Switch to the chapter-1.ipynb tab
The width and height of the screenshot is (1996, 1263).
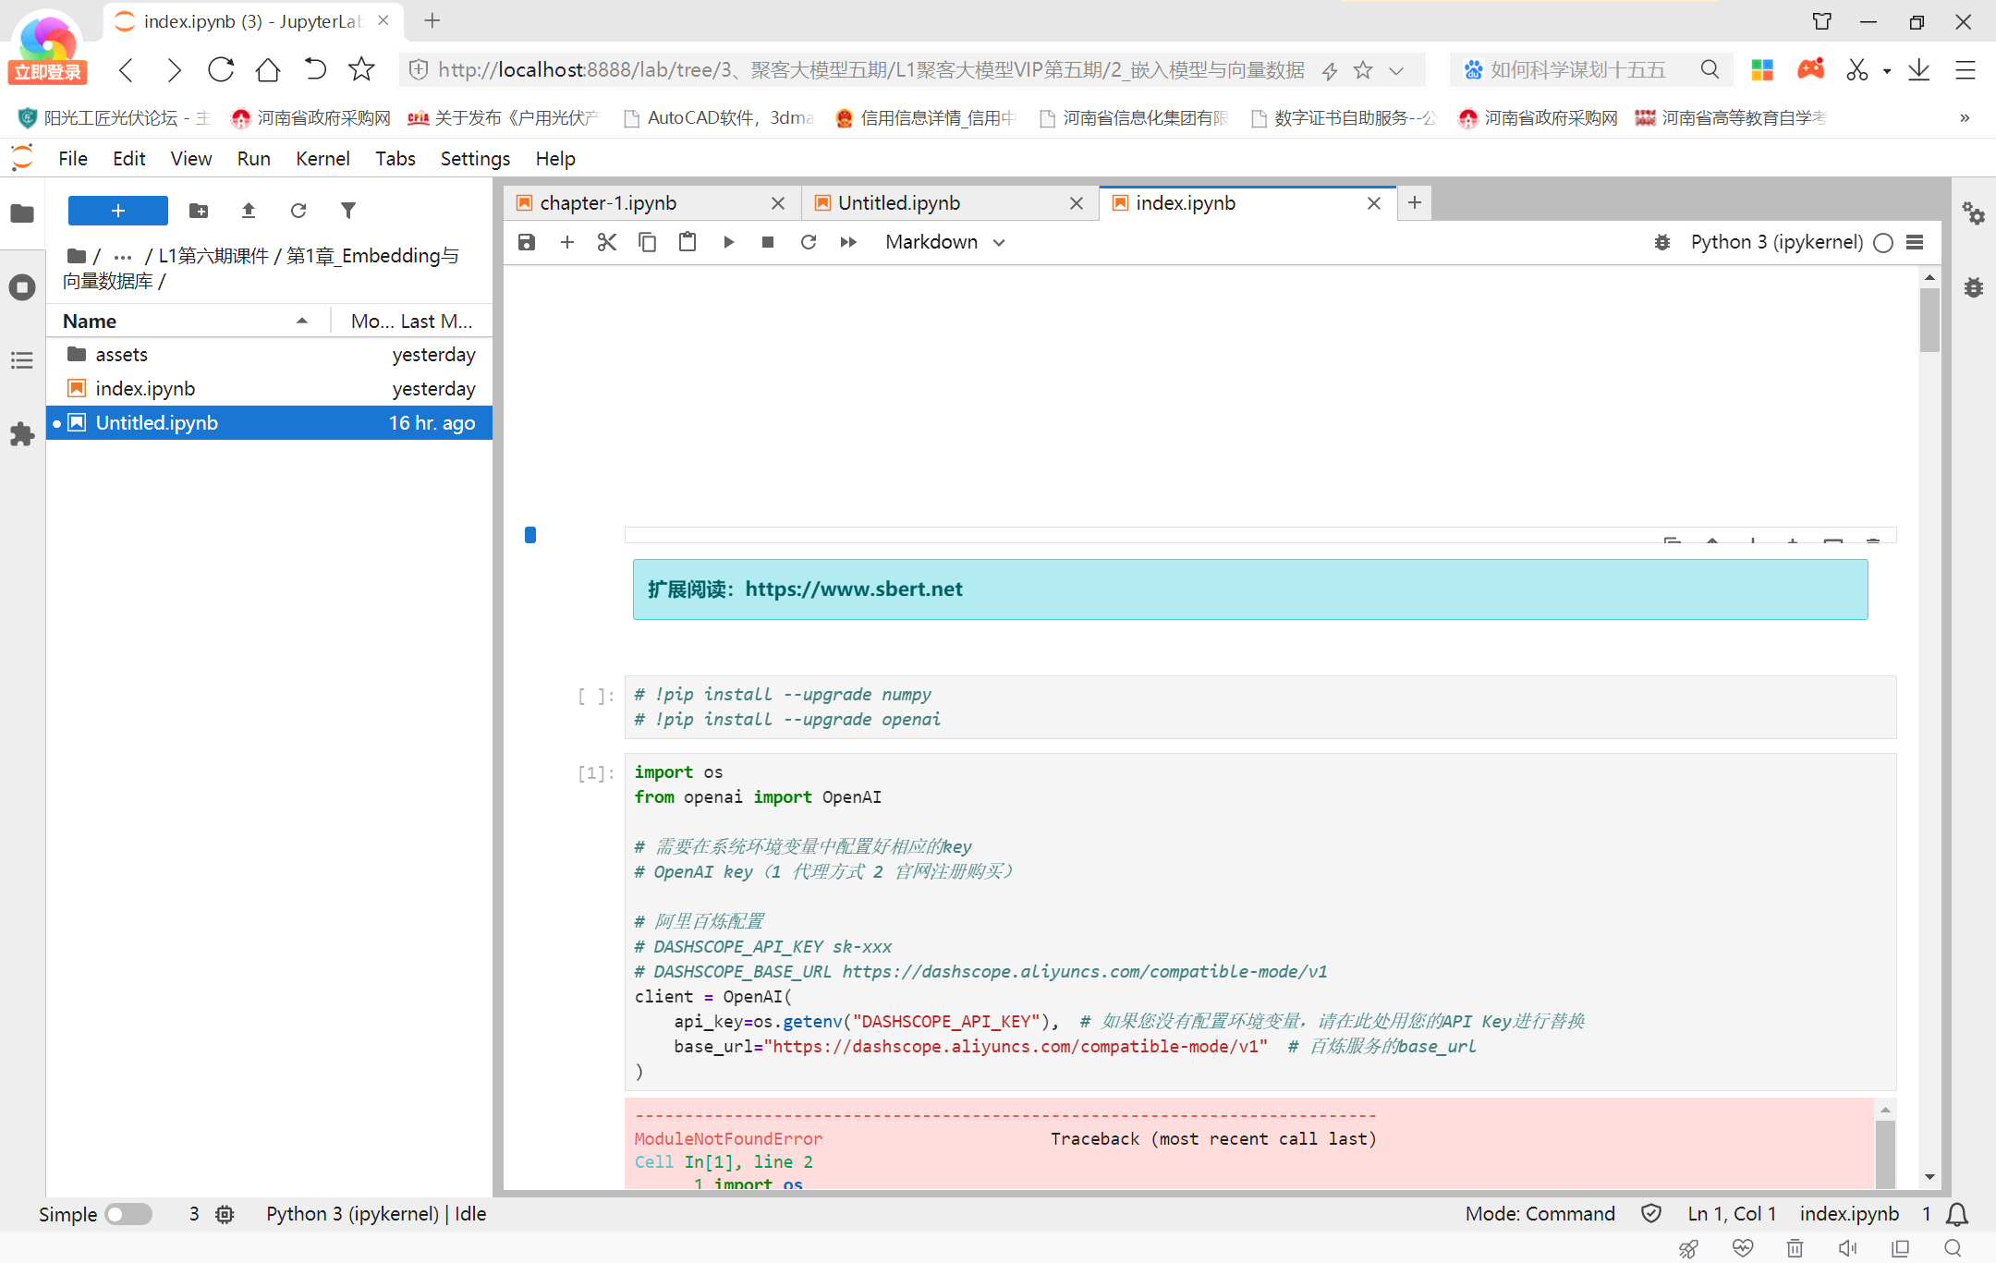[608, 203]
